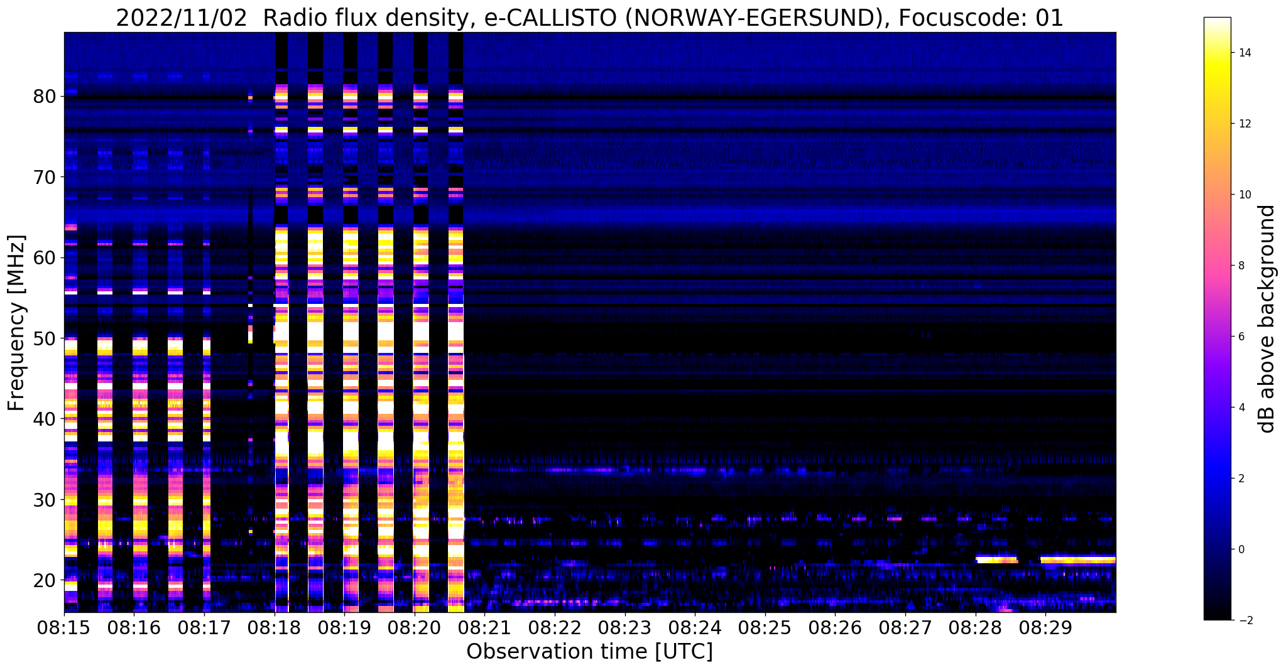This screenshot has height=670, width=1286.
Task: Click the 70 MHz frequency tick label
Action: pos(45,177)
